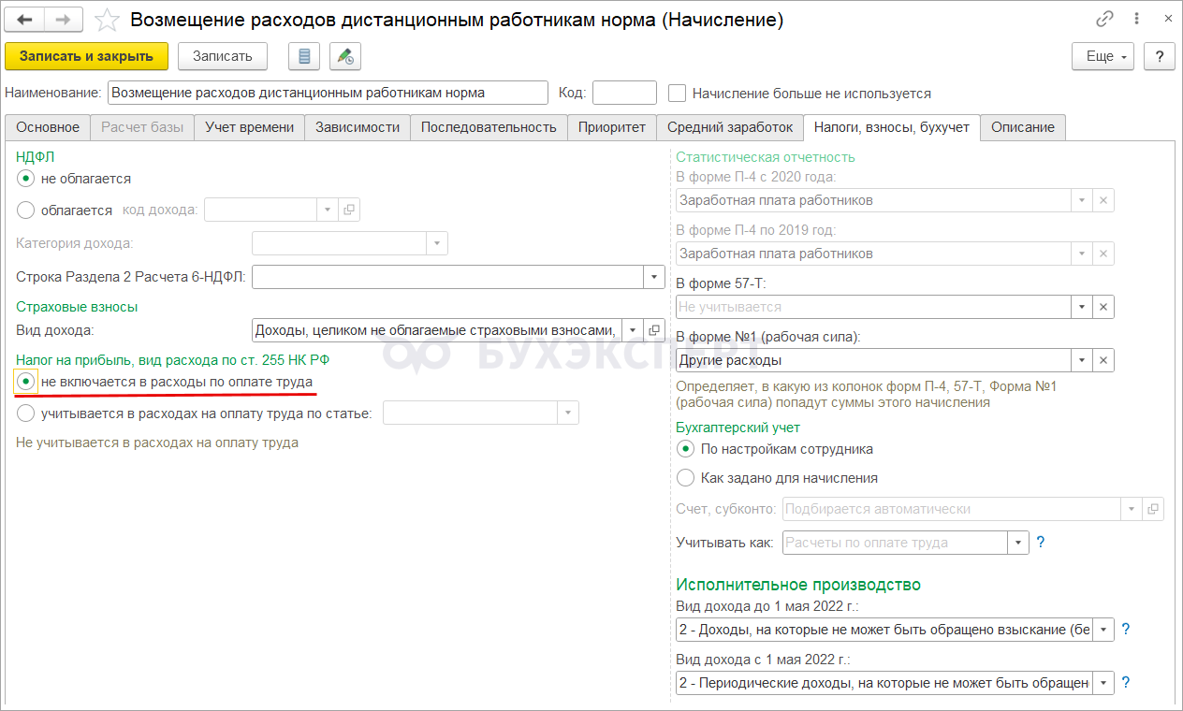Expand Вид дохода страховые взносы dropdown arrow
Image resolution: width=1183 pixels, height=711 pixels.
pyautogui.click(x=633, y=329)
